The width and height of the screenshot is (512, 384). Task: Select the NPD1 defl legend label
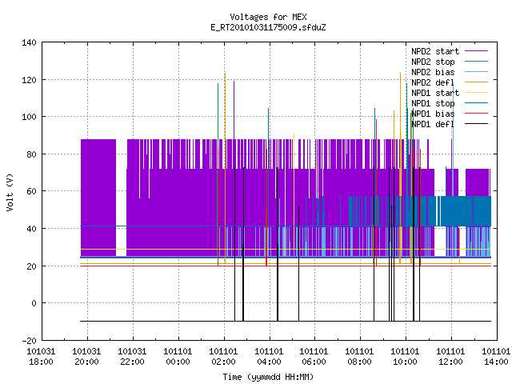click(433, 125)
